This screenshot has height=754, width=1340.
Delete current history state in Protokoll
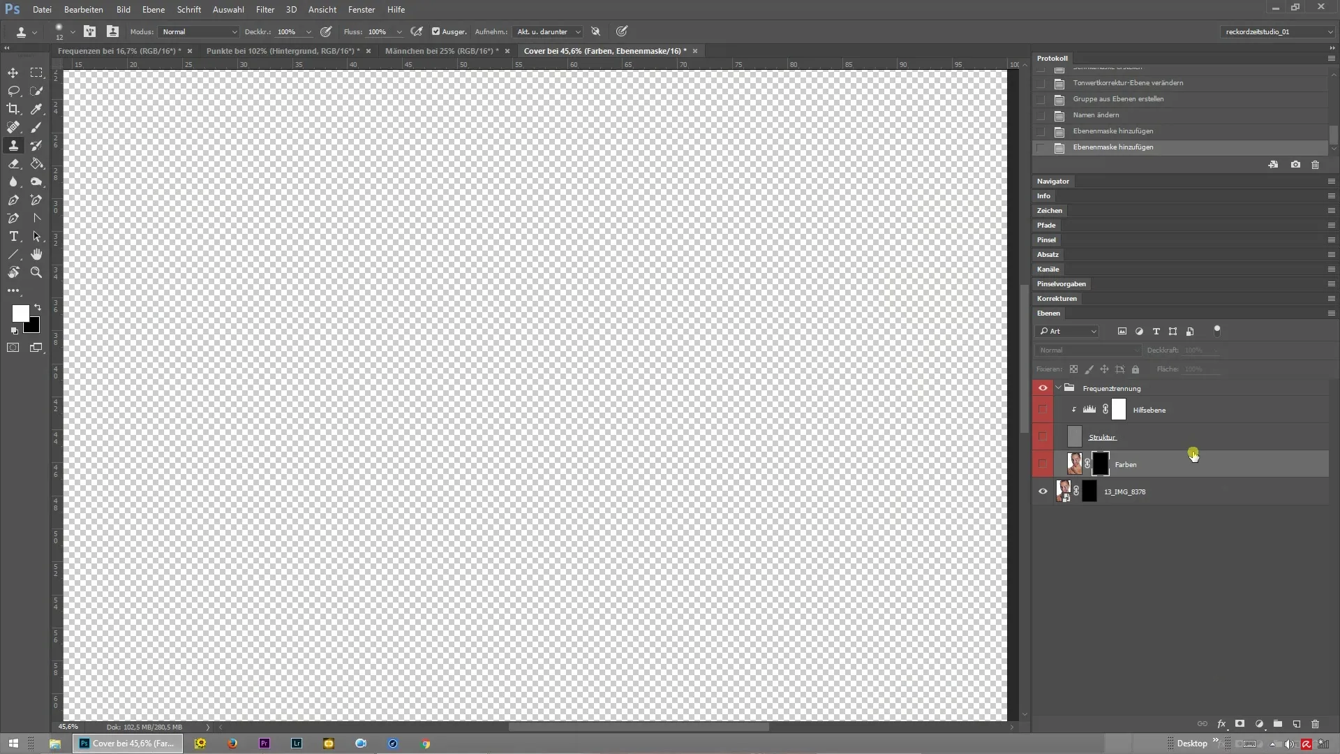1315,165
